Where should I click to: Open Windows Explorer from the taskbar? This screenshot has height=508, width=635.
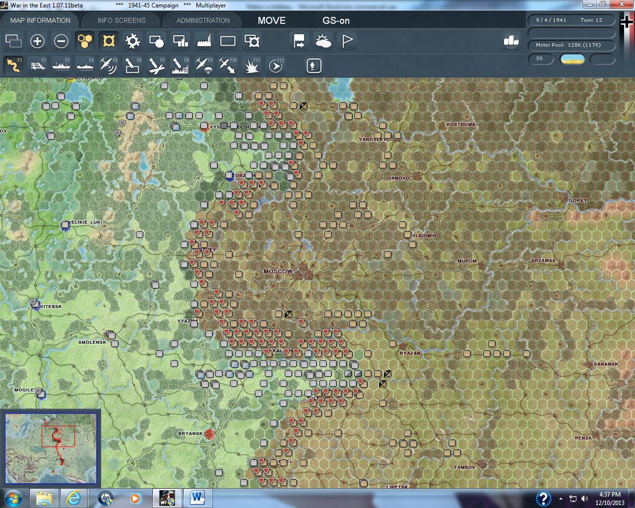(x=44, y=498)
